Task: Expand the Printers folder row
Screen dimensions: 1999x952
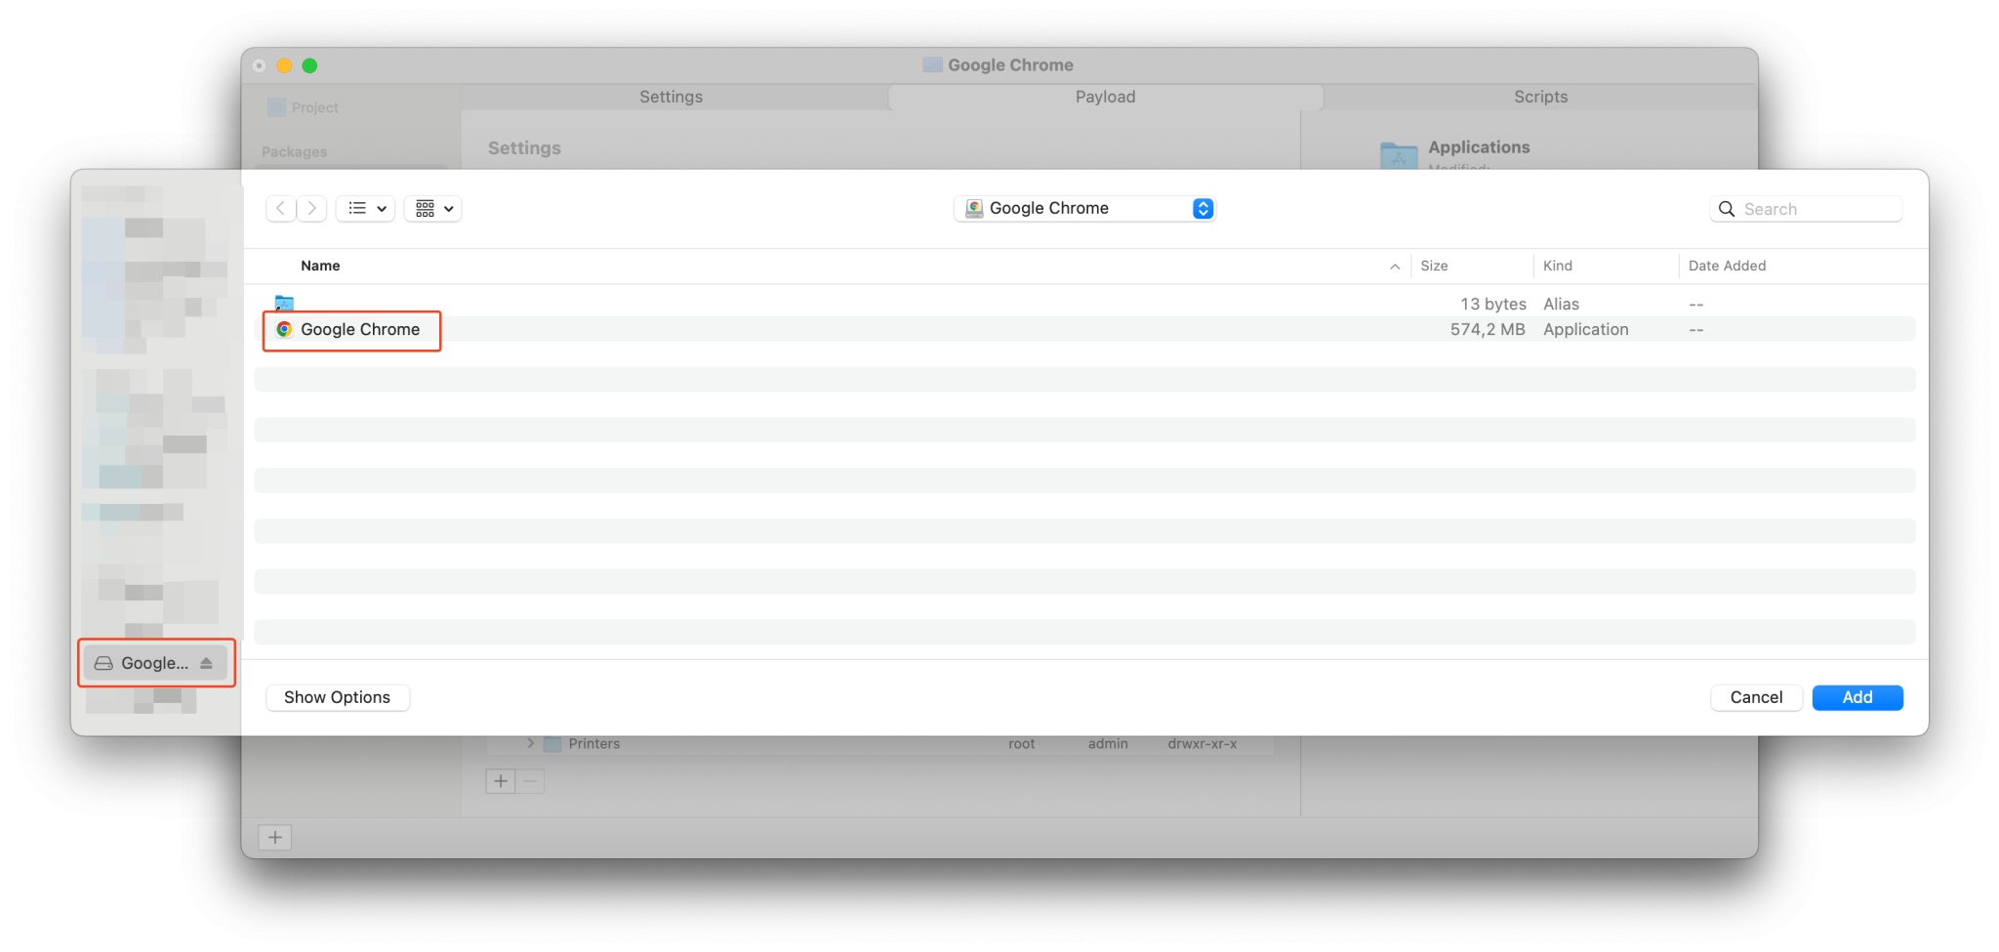Action: (530, 743)
